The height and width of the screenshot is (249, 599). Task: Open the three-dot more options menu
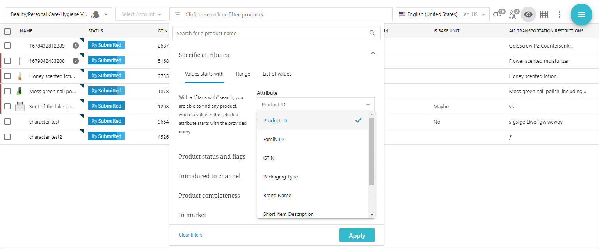(x=559, y=14)
